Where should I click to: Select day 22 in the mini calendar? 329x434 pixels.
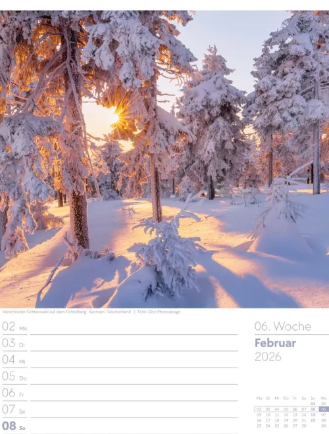(x=313, y=420)
